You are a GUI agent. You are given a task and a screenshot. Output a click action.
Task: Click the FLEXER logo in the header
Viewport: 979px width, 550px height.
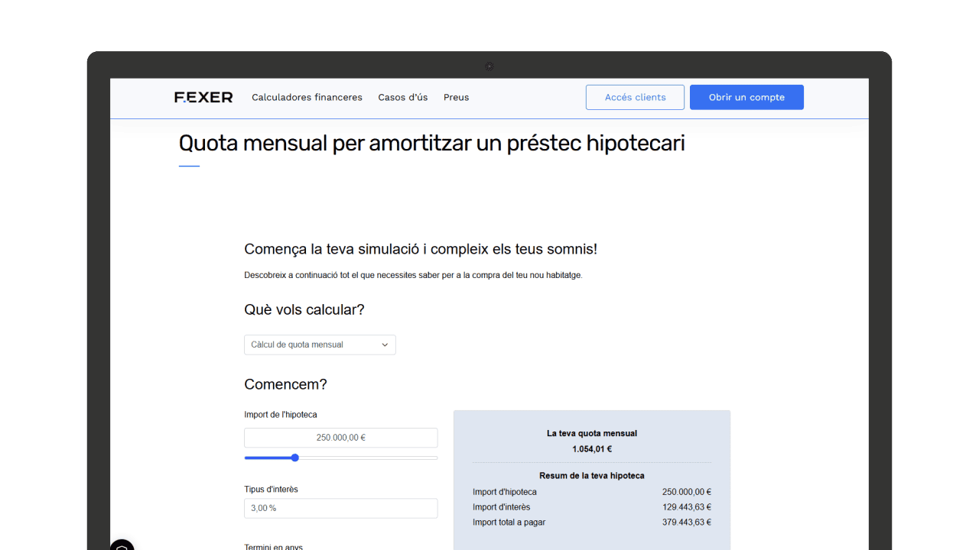point(203,97)
